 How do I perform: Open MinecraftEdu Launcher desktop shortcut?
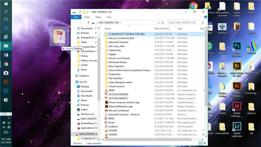[x=222, y=9]
